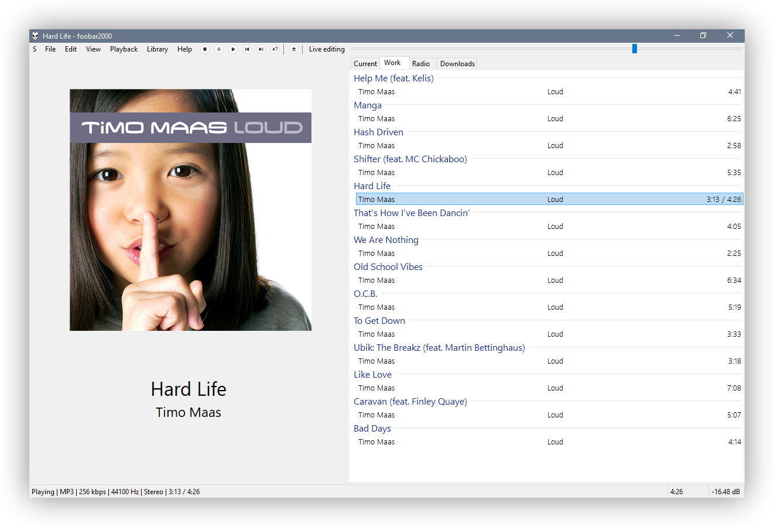
Task: Select the track row with duration 5:07
Action: [549, 415]
